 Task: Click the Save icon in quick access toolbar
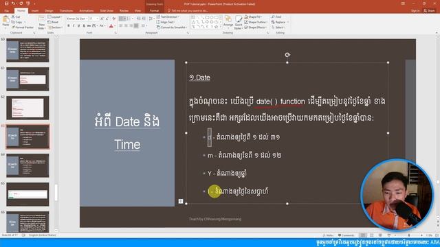6,3
